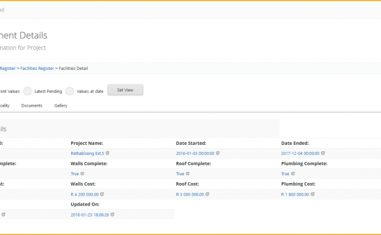Click history icon beside Roof Complete True
Screen dimensions: 381x235
pyautogui.click(x=187, y=173)
